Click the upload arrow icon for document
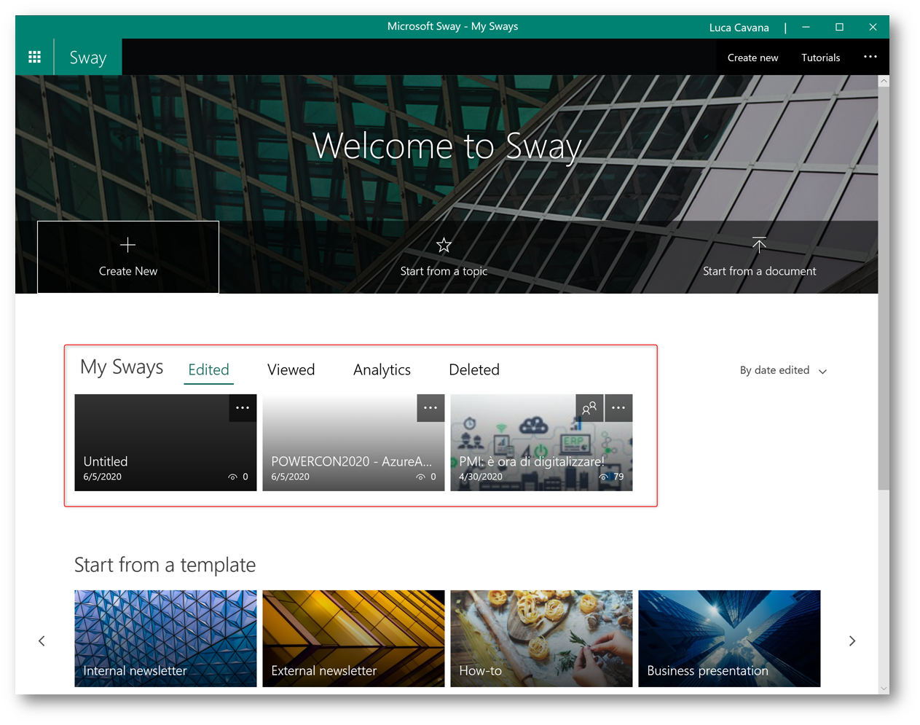The width and height of the screenshot is (920, 725). click(759, 245)
